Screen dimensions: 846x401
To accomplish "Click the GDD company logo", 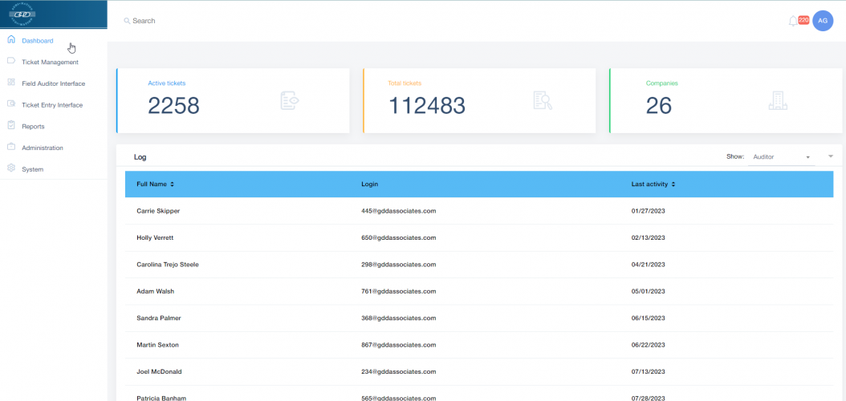I will (22, 14).
